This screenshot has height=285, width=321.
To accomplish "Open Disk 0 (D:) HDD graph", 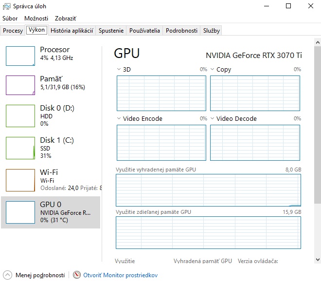I will [x=20, y=115].
